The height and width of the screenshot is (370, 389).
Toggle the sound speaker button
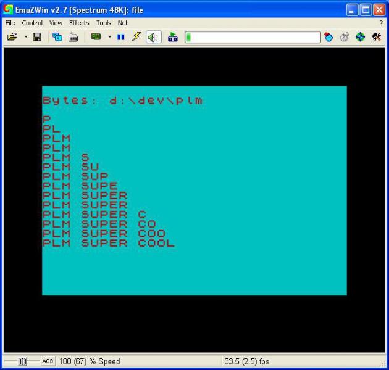pyautogui.click(x=153, y=37)
